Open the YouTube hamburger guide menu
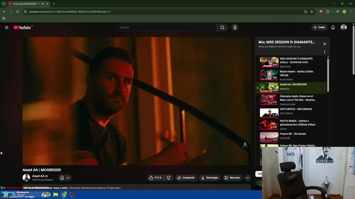 point(7,27)
